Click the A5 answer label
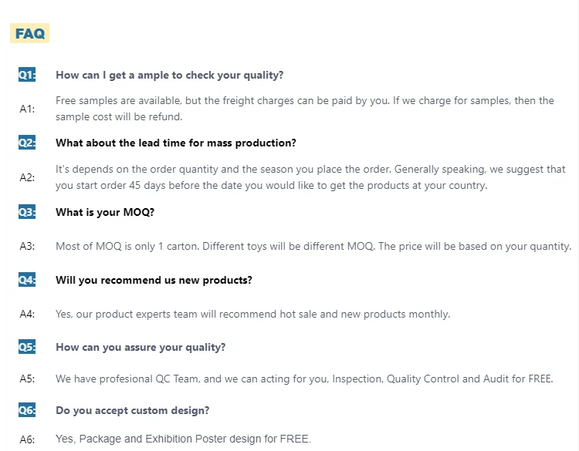This screenshot has width=579, height=451. tap(27, 379)
